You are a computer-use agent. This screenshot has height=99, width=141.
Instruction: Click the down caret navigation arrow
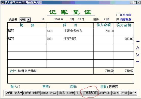tap(138, 55)
